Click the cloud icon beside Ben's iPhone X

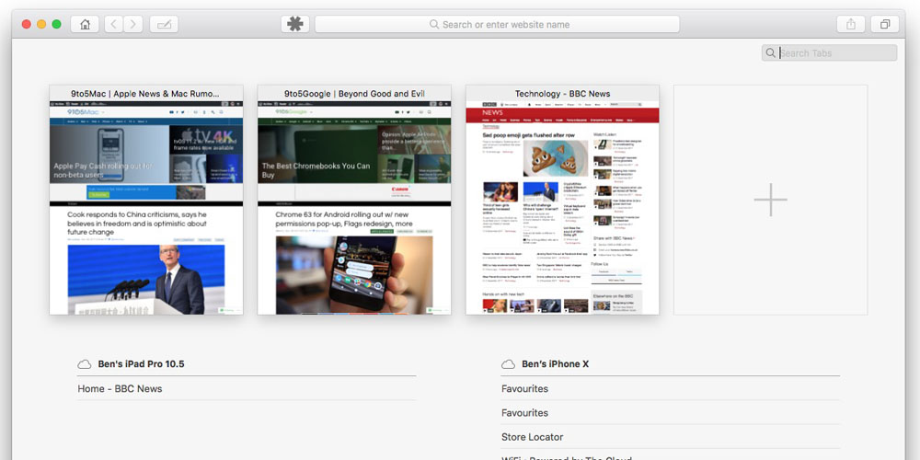(508, 364)
